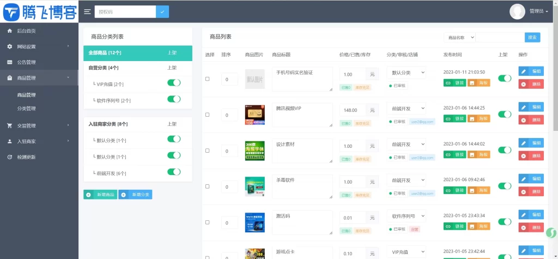Toggle the listing switch for 手机号码实名验证
Image resolution: width=558 pixels, height=259 pixels.
click(505, 78)
